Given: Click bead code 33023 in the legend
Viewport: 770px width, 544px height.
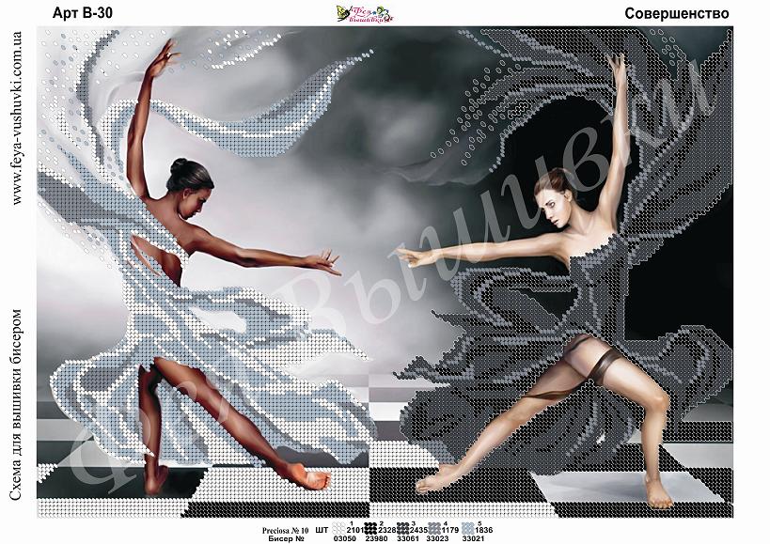Looking at the screenshot, I should click(x=438, y=539).
